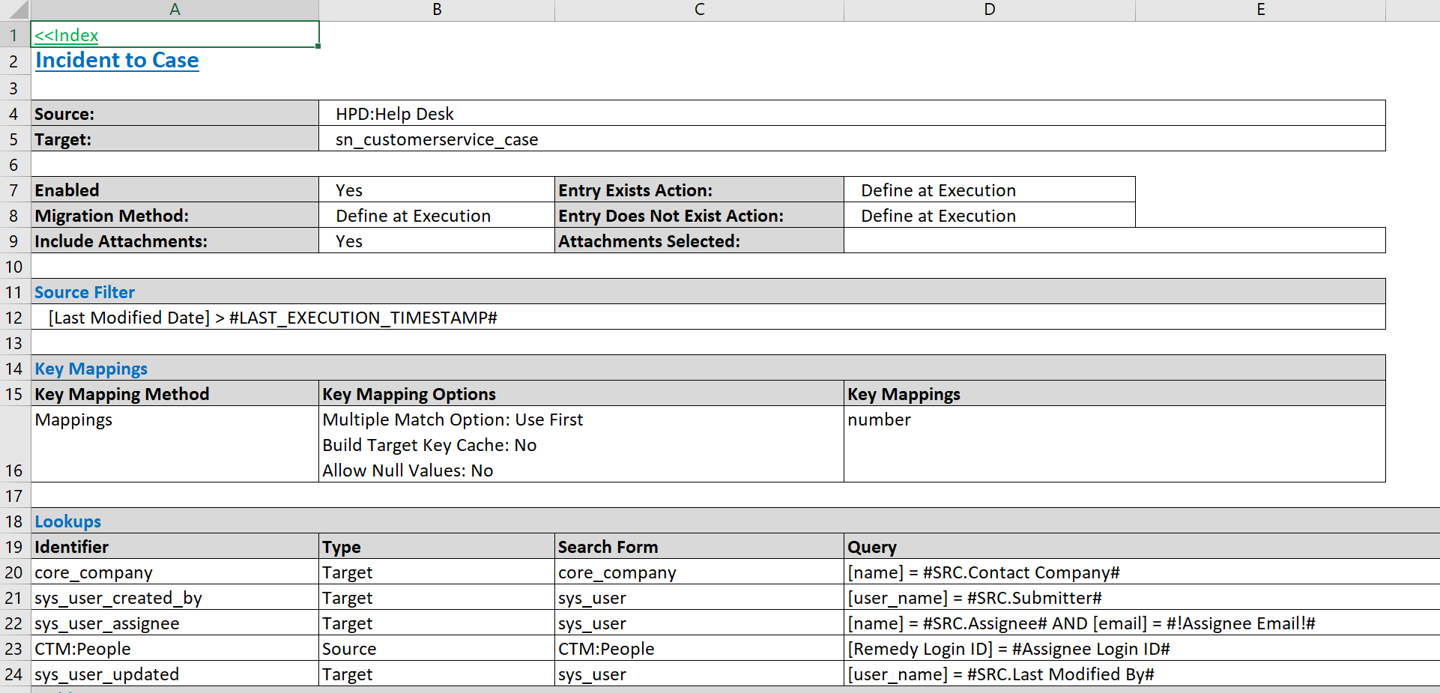Click the 'Type' column header
Screen dimensions: 1440x693
coord(437,547)
